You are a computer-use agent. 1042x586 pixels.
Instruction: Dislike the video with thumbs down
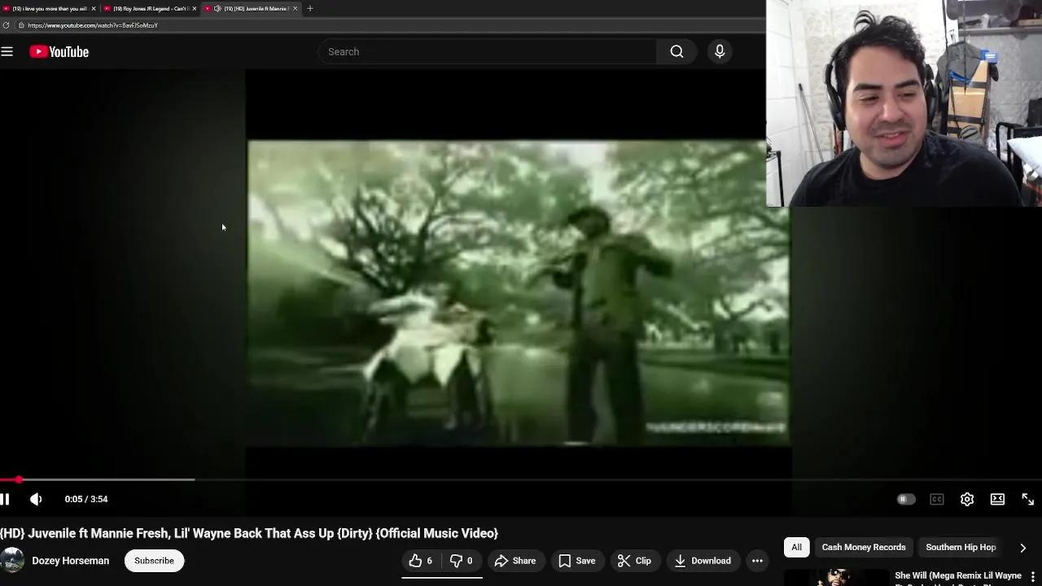pos(462,561)
